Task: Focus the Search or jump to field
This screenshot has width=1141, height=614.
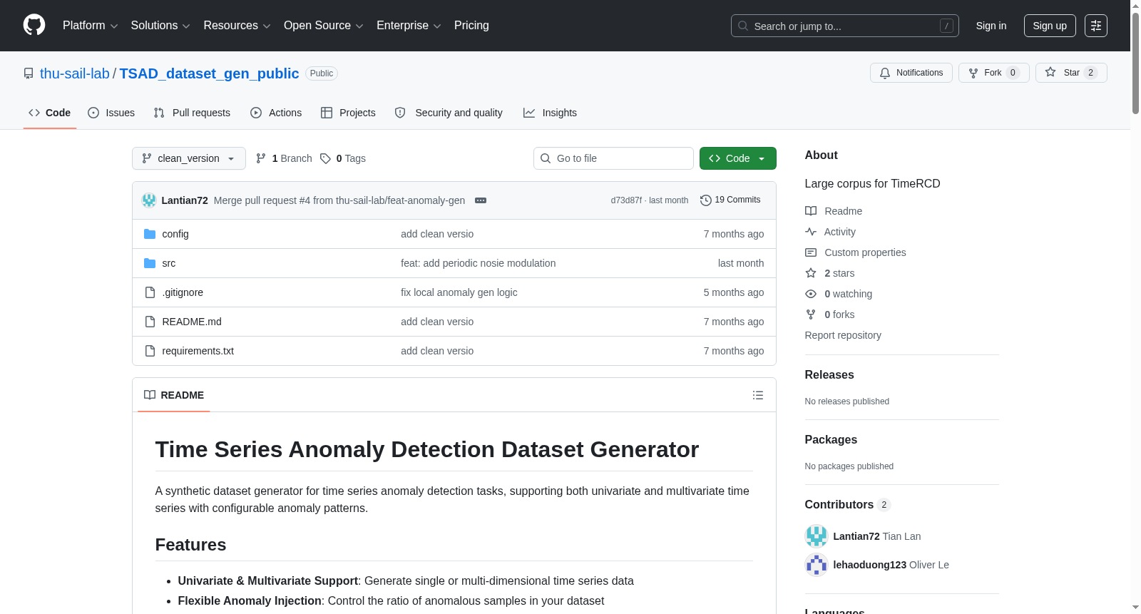Action: (845, 26)
